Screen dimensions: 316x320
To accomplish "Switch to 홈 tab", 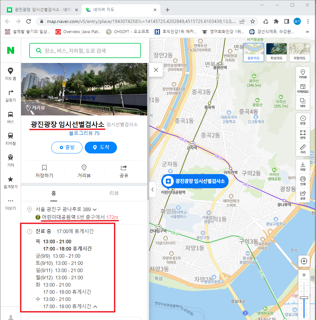I will tap(54, 193).
